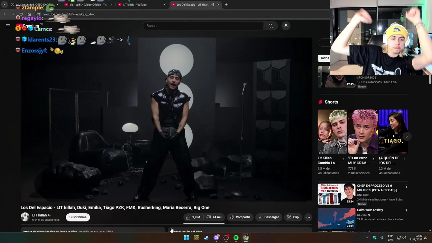Open the '¿A QUIÉN DE LOS DEL' short
This screenshot has width=432, height=243.
tap(393, 132)
